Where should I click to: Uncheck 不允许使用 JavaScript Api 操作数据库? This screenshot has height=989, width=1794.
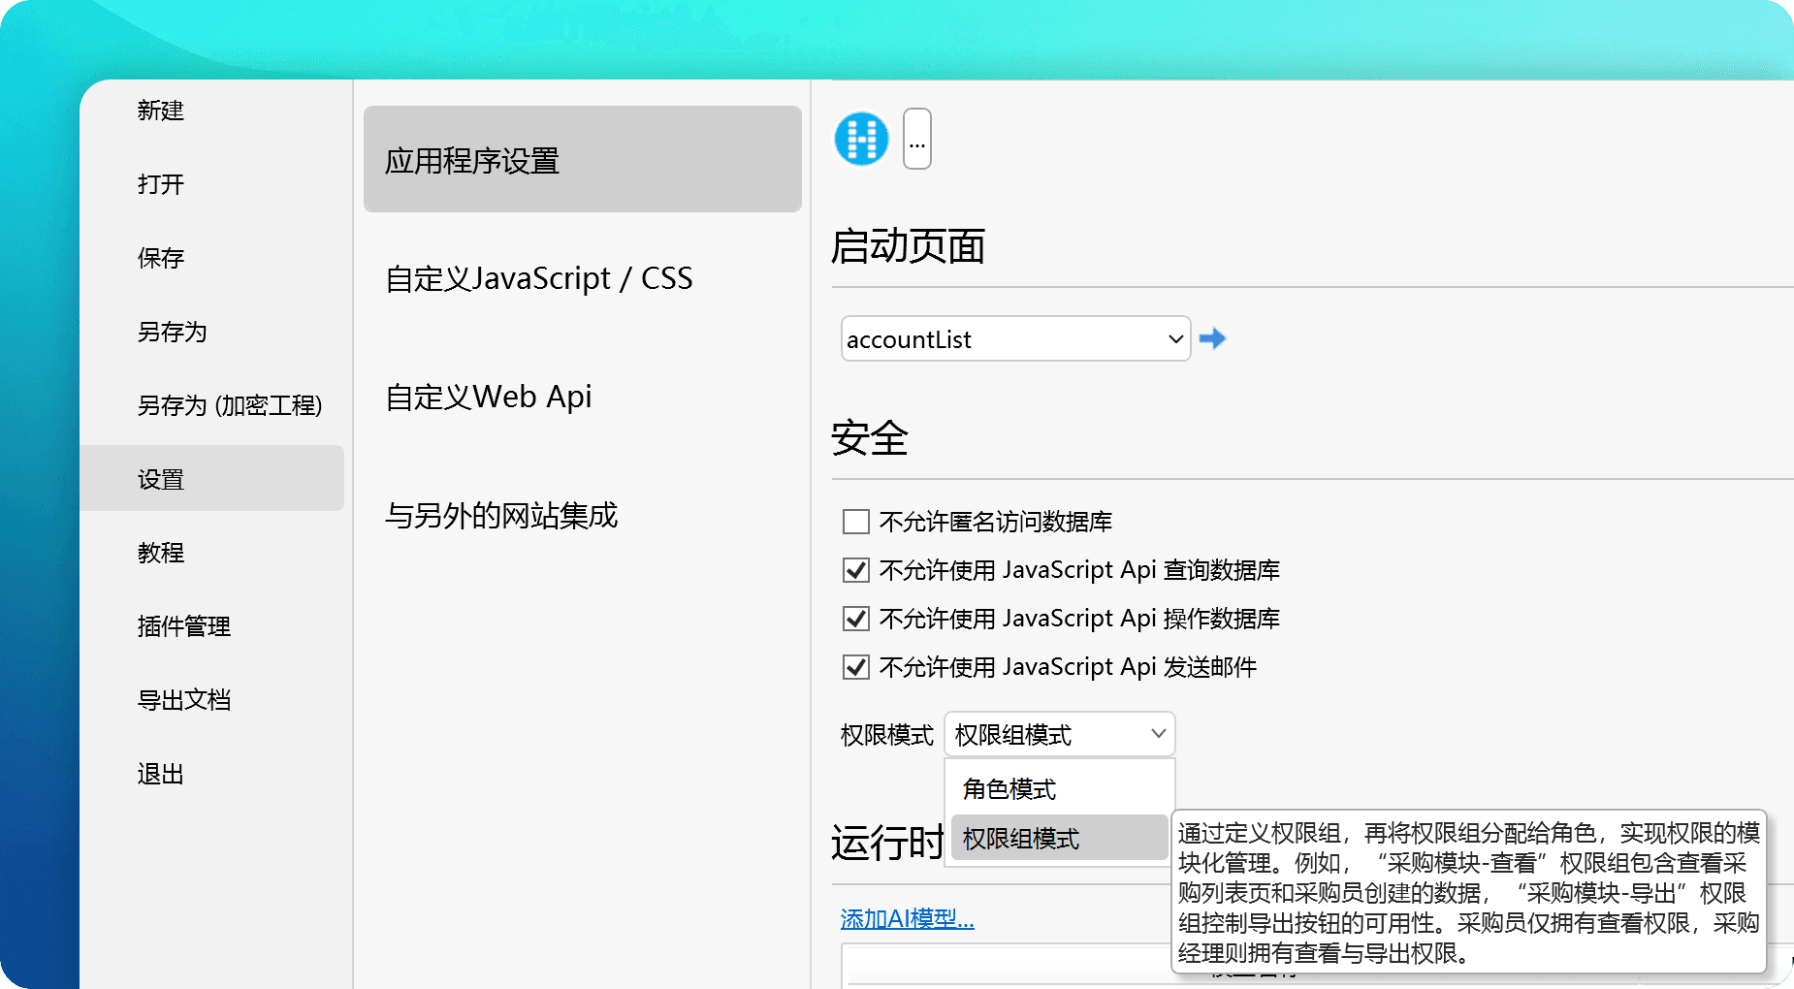pyautogui.click(x=856, y=619)
